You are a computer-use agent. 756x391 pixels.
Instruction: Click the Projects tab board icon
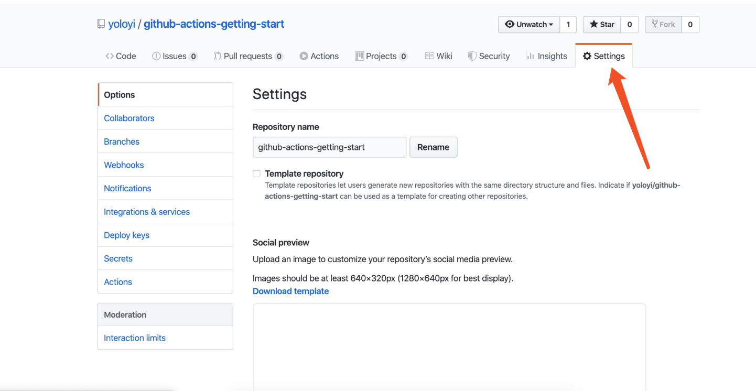[360, 56]
